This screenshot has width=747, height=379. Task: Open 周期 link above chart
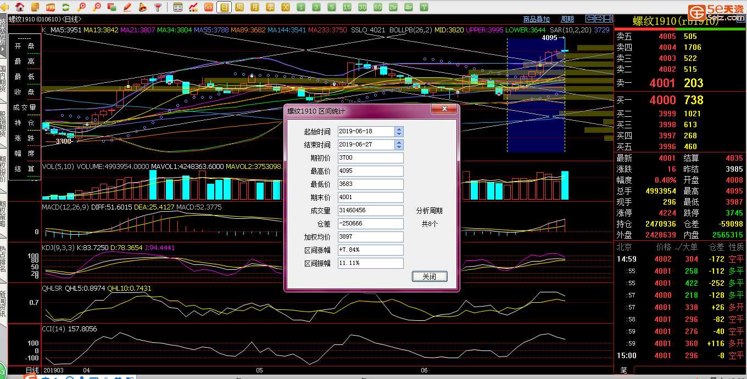(567, 20)
